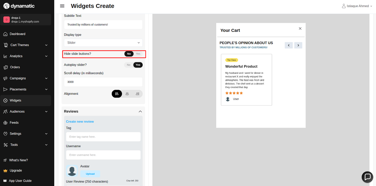Screen dimensions: 376x186
Task: Click the People's Opinion About Us heading
Action: (246, 43)
